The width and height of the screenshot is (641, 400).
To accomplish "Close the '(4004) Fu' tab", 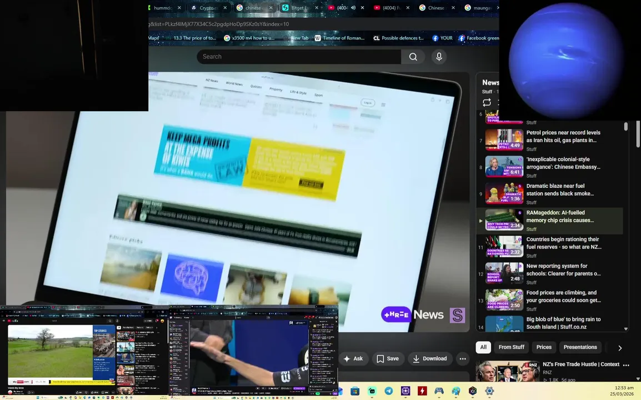I will coord(408,8).
